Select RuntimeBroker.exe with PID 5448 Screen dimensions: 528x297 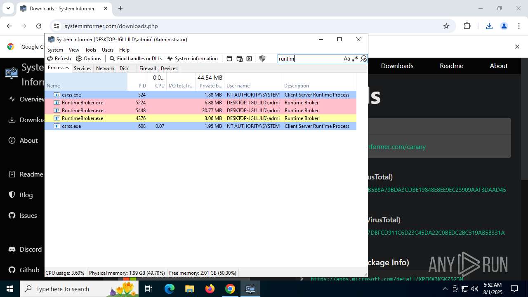coord(200,111)
